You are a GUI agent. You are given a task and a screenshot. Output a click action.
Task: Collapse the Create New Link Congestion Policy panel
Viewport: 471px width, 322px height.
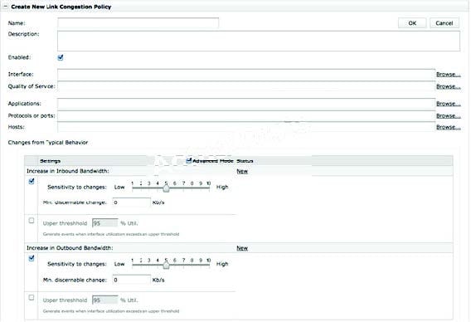5,7
